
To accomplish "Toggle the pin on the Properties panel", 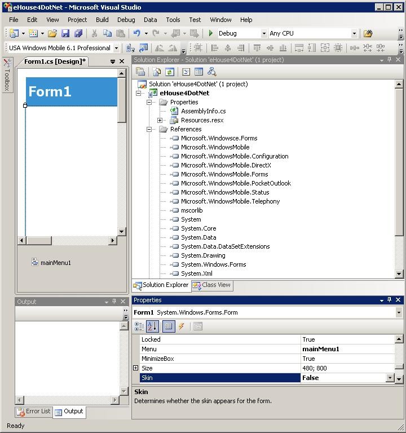I will 390,300.
